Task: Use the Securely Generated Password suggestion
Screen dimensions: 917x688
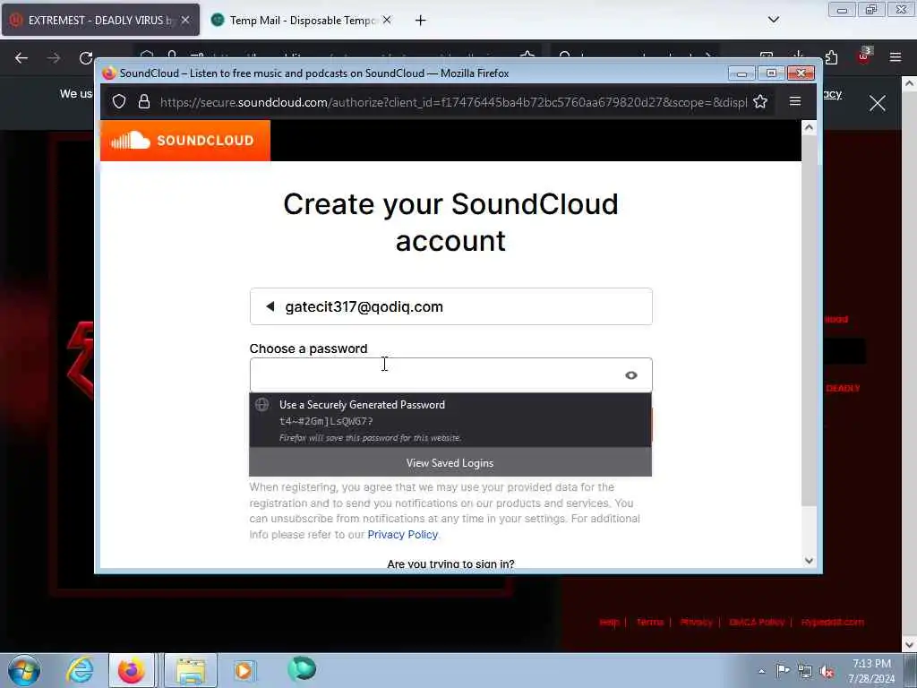Action: click(450, 421)
